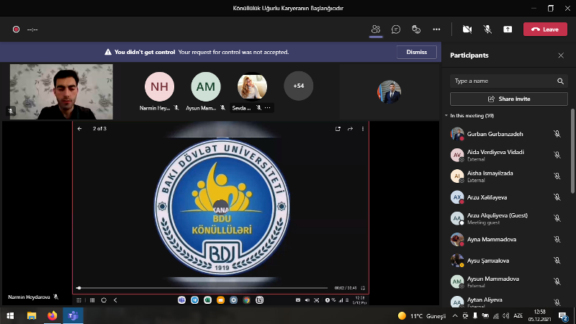Click the self-view avatar tile

(x=389, y=92)
